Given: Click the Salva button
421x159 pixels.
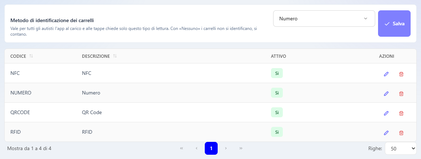Looking at the screenshot, I should click(394, 24).
